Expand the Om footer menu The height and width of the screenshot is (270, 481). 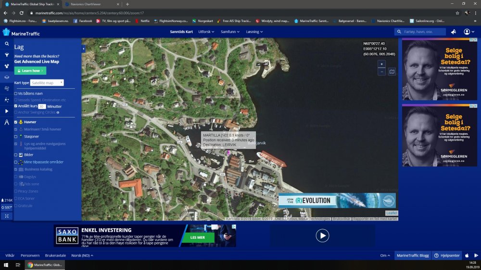385,255
